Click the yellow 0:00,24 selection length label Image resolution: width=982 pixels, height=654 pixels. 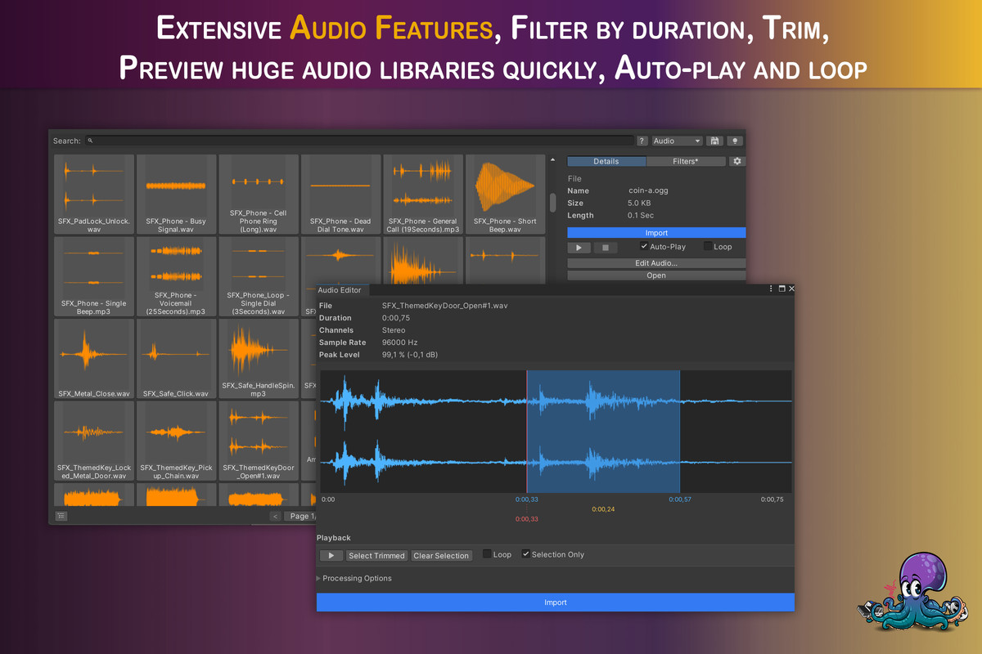point(603,509)
